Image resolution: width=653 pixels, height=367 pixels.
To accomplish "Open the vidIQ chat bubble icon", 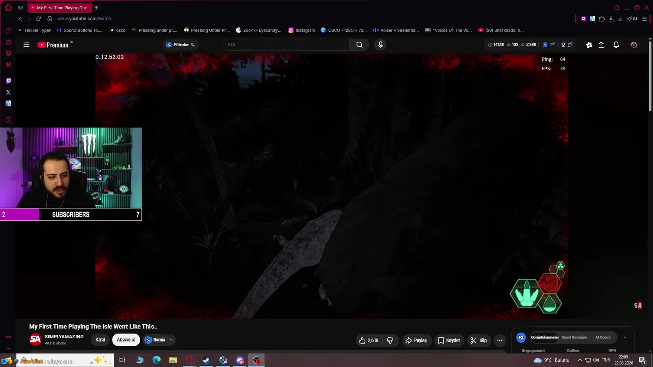I will pos(570,45).
